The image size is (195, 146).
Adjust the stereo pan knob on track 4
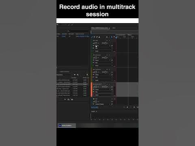click(x=106, y=87)
